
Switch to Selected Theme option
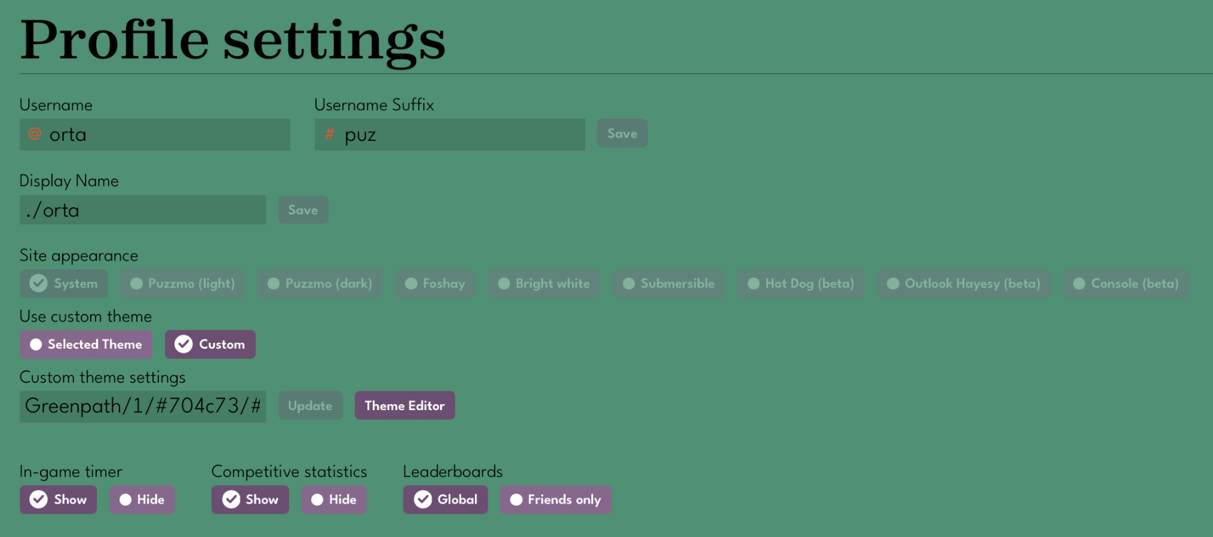click(x=85, y=344)
